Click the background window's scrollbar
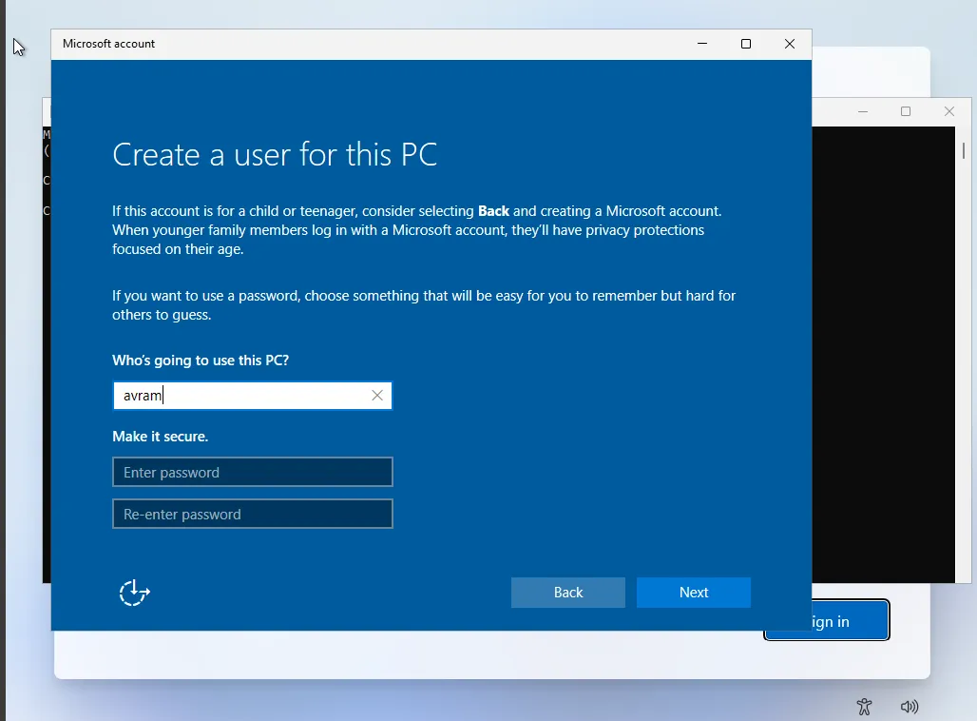This screenshot has height=721, width=977. (x=963, y=152)
